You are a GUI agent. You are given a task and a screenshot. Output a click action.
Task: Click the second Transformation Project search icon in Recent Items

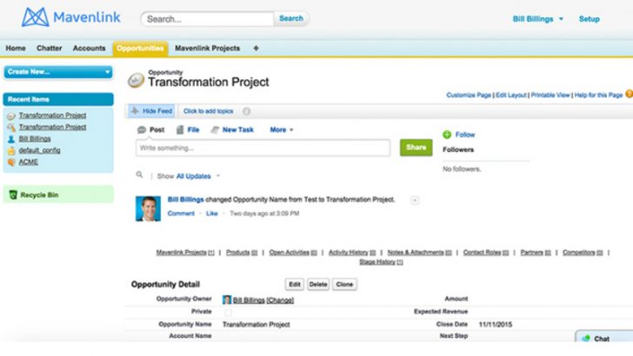pos(11,128)
